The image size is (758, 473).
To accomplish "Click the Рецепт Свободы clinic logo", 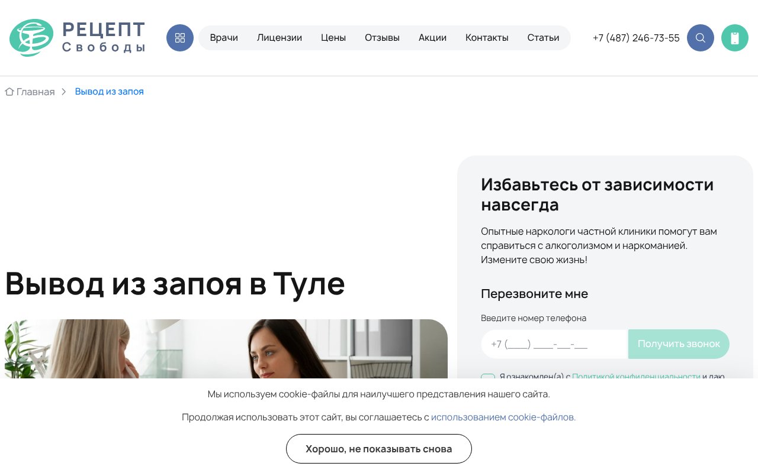I will 77,37.
